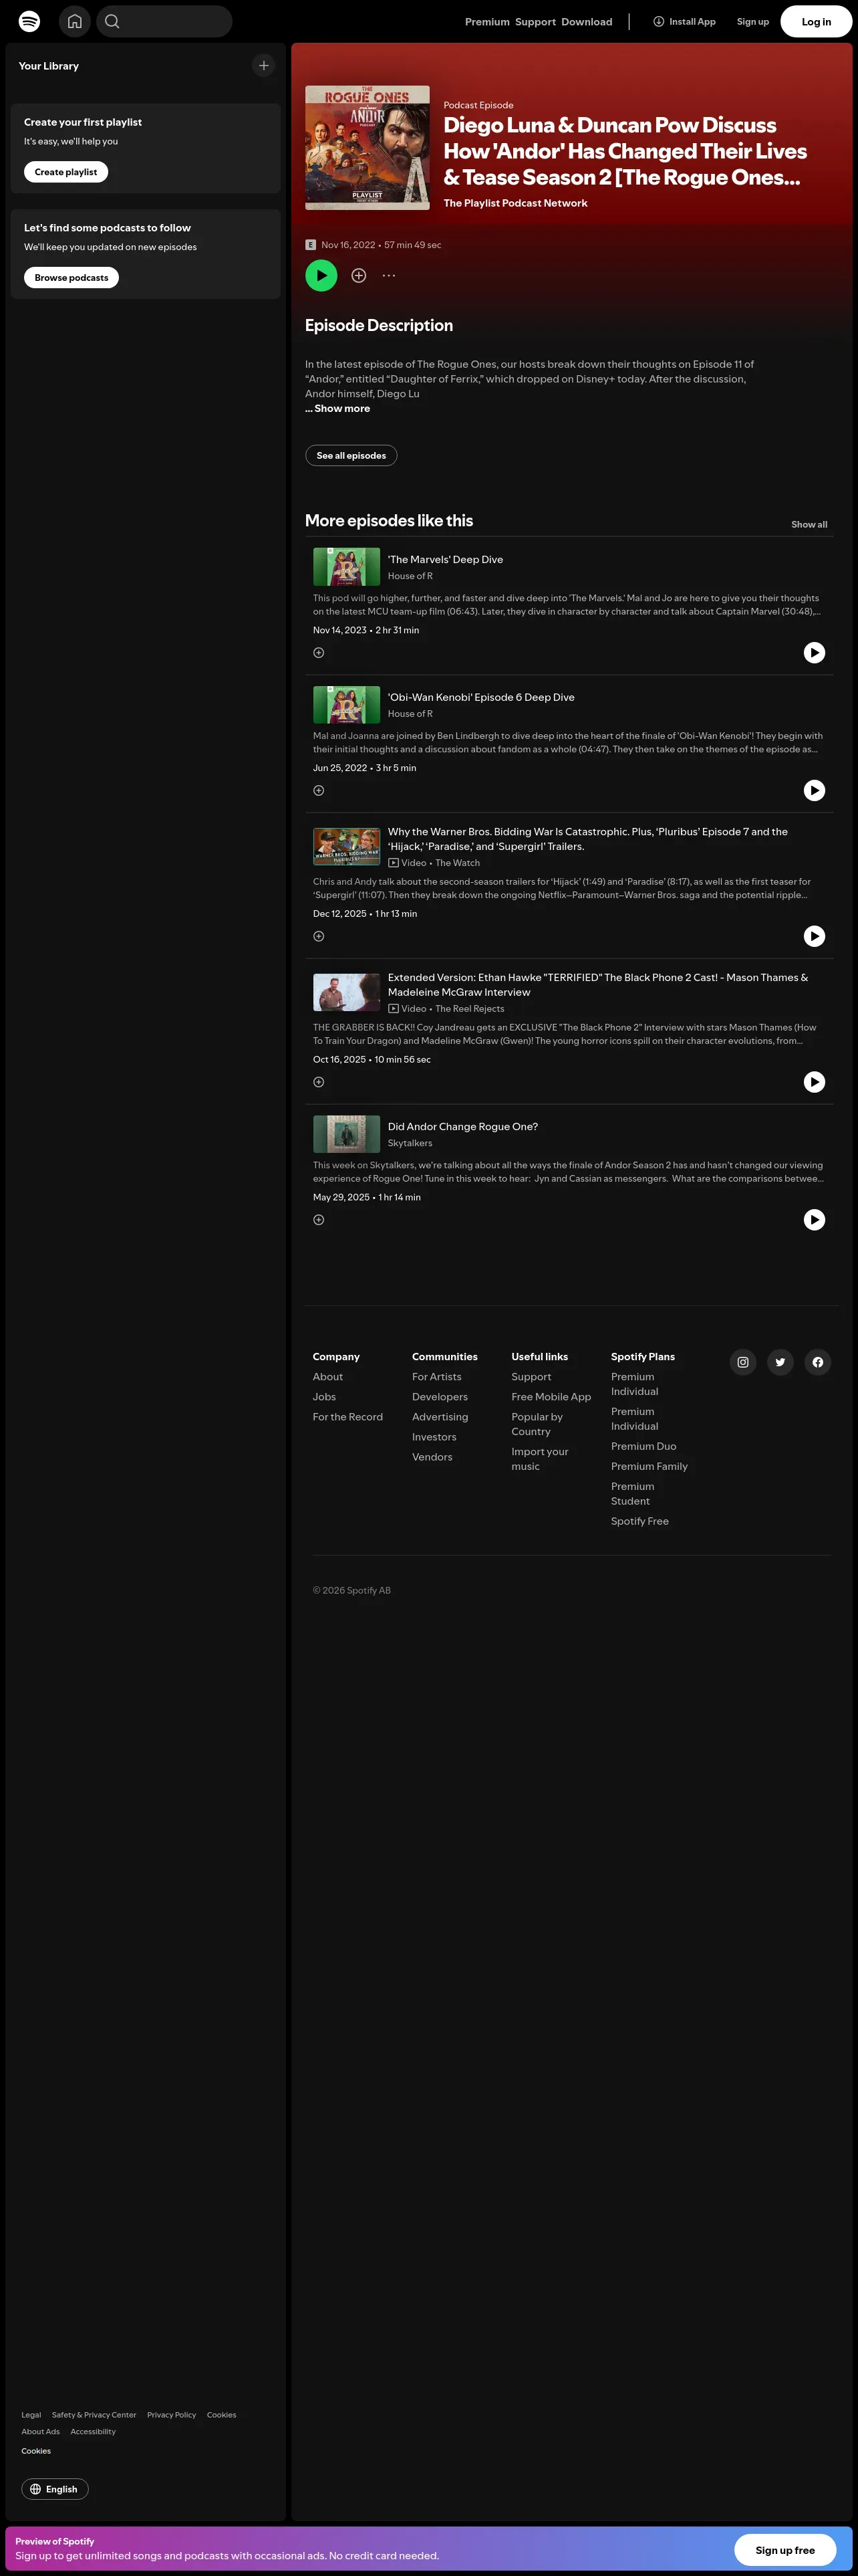Click the Browse podcasts button
Screen dimensions: 858x2576
[x=72, y=277]
